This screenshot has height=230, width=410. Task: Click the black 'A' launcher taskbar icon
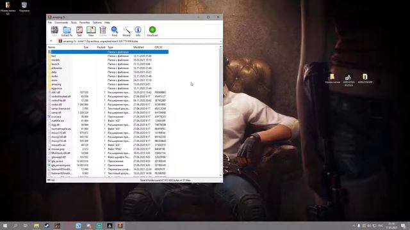(110, 226)
